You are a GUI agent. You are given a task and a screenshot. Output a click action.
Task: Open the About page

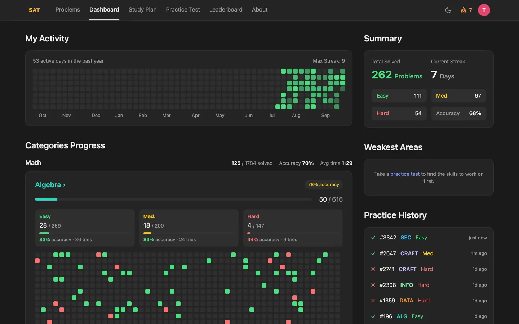click(259, 10)
